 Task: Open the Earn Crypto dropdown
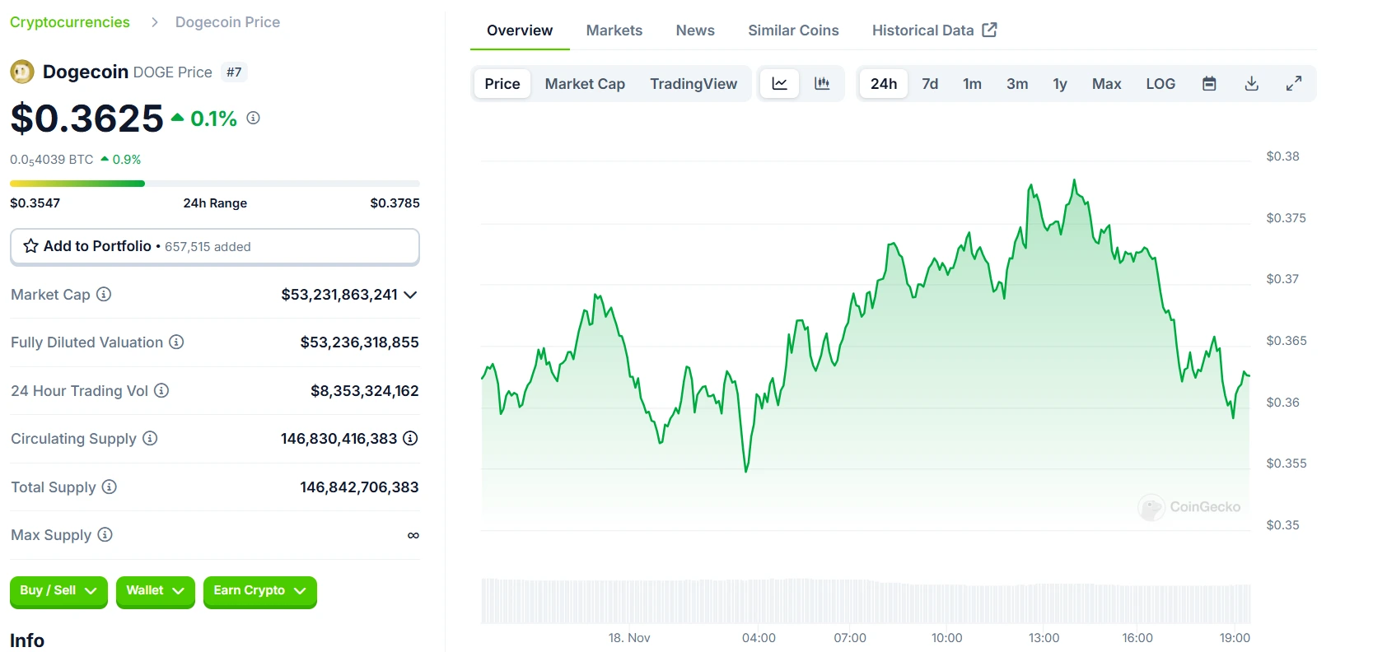(x=259, y=591)
